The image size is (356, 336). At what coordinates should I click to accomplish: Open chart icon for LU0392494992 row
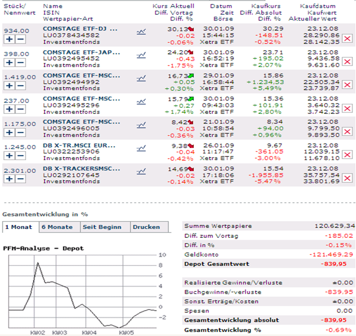(141, 78)
